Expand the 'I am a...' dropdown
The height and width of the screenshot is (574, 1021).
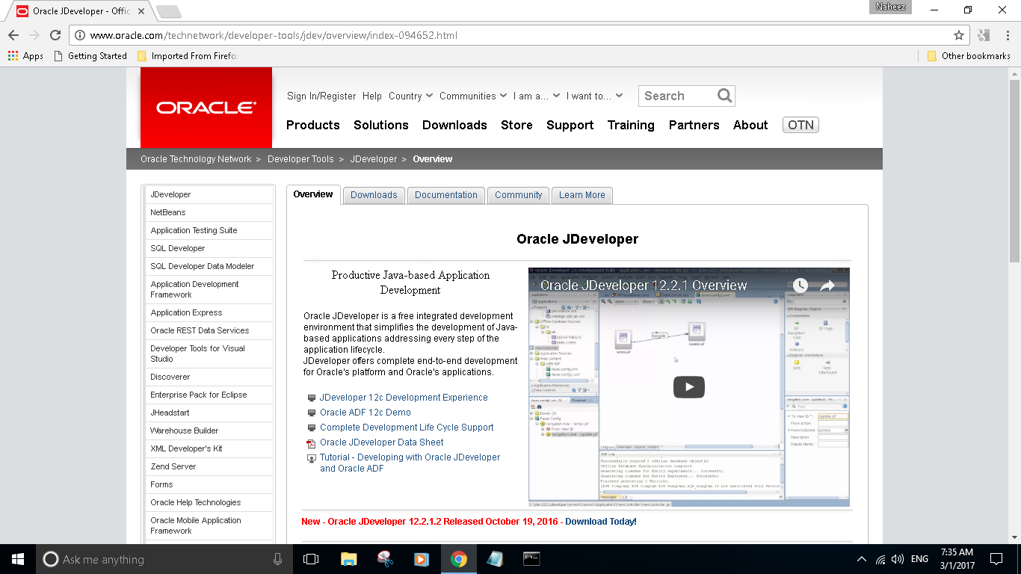(x=536, y=96)
